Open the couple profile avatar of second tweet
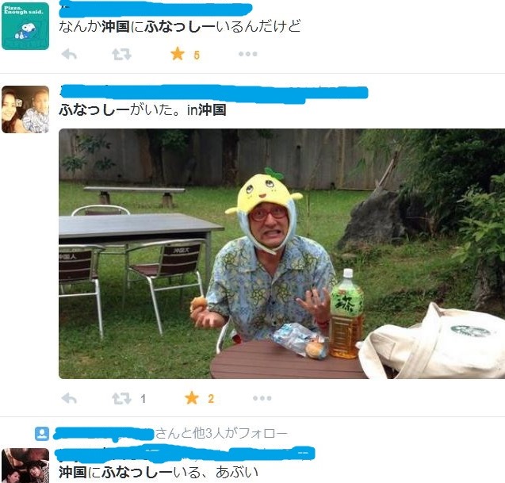Image resolution: width=505 pixels, height=483 pixels. click(x=25, y=109)
